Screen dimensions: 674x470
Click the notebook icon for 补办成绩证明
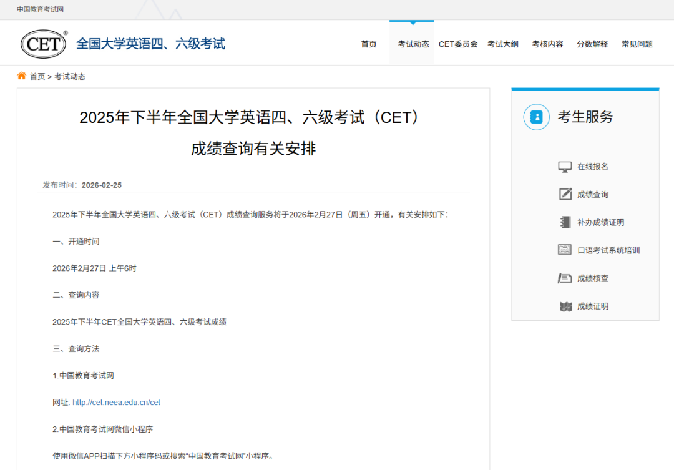coord(565,222)
